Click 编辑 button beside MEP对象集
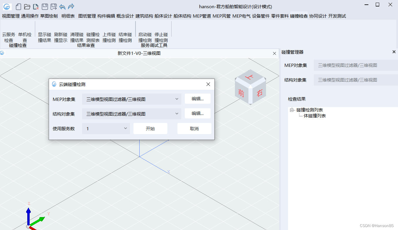 pyautogui.click(x=197, y=99)
